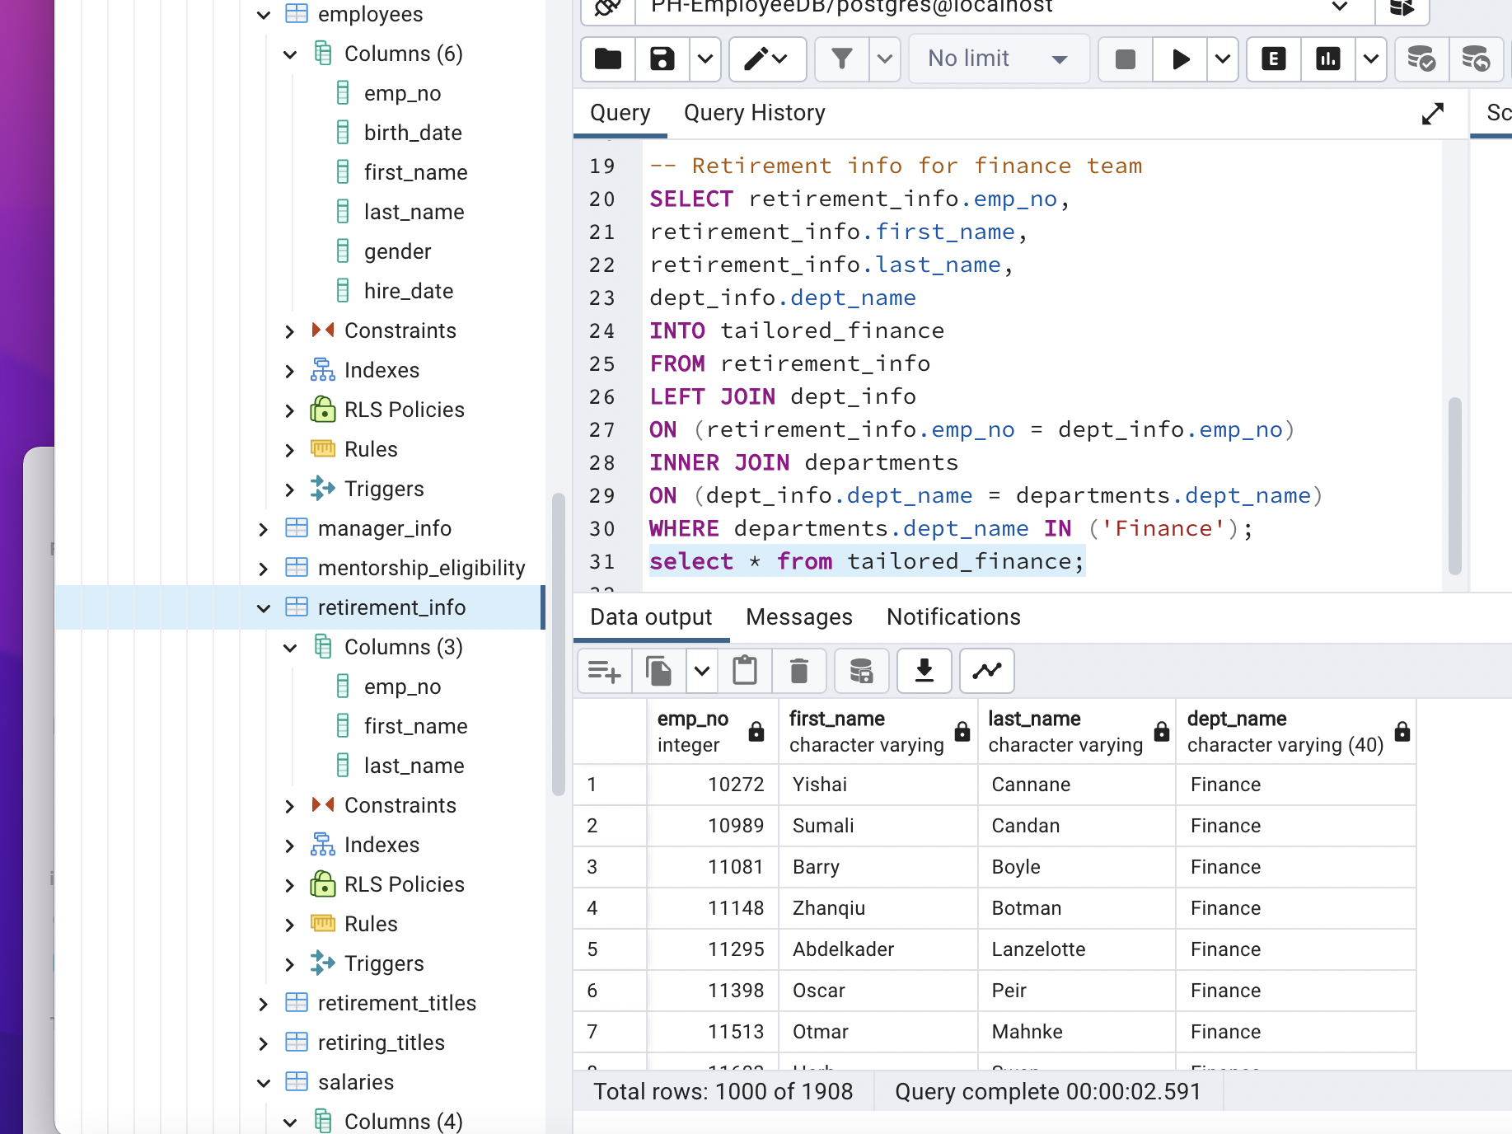Switch to the Query History tab
This screenshot has height=1134, width=1512.
coord(753,113)
